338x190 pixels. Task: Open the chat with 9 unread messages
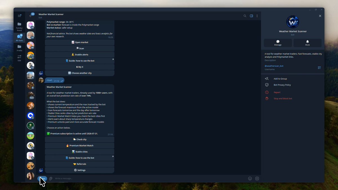click(x=30, y=75)
